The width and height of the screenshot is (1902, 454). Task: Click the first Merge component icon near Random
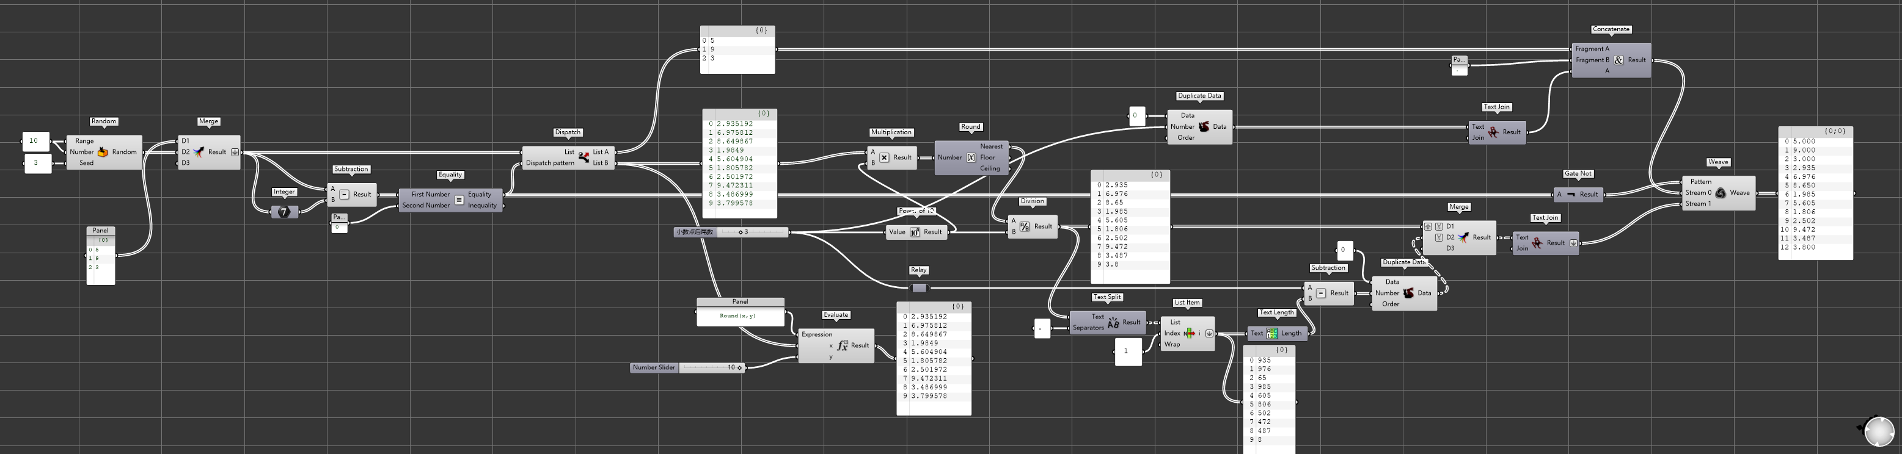point(199,152)
